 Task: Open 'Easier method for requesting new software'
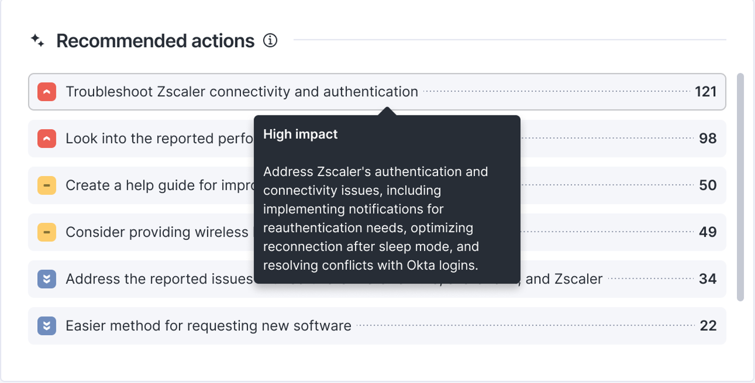(x=208, y=326)
